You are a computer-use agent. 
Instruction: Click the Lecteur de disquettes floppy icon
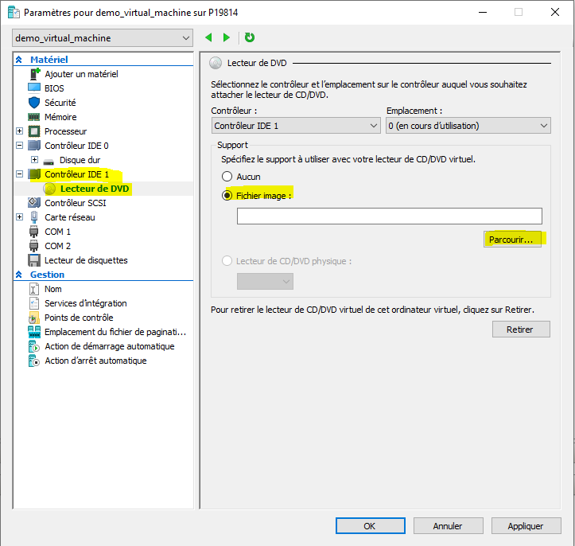click(x=34, y=260)
